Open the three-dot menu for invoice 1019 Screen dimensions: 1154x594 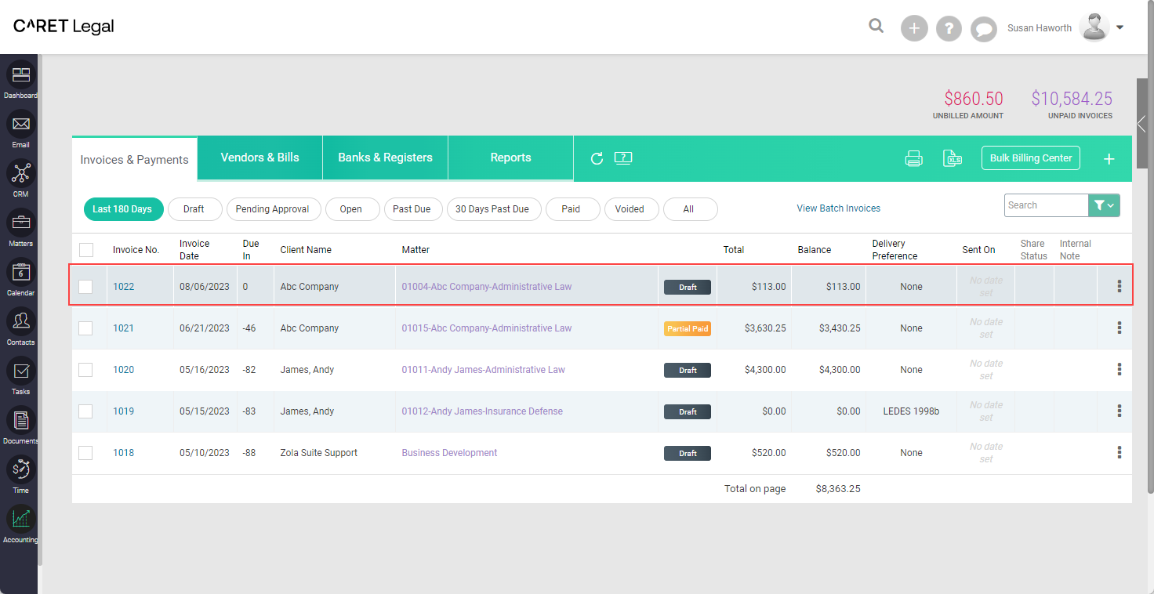point(1120,411)
